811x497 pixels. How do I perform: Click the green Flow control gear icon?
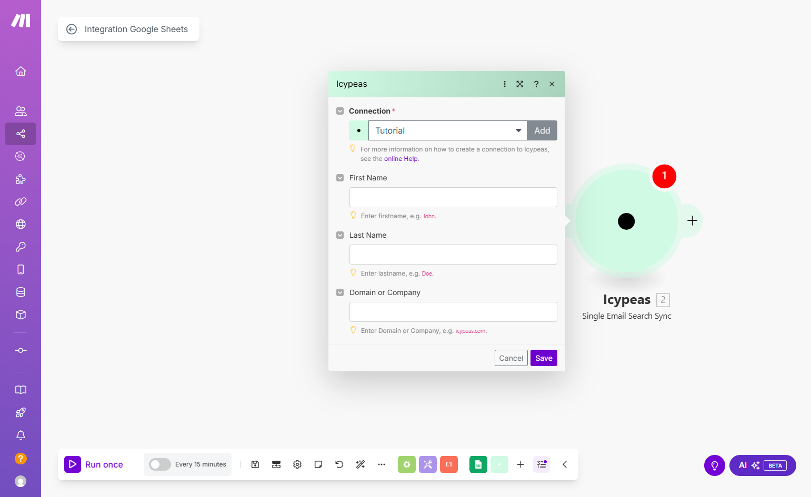407,464
